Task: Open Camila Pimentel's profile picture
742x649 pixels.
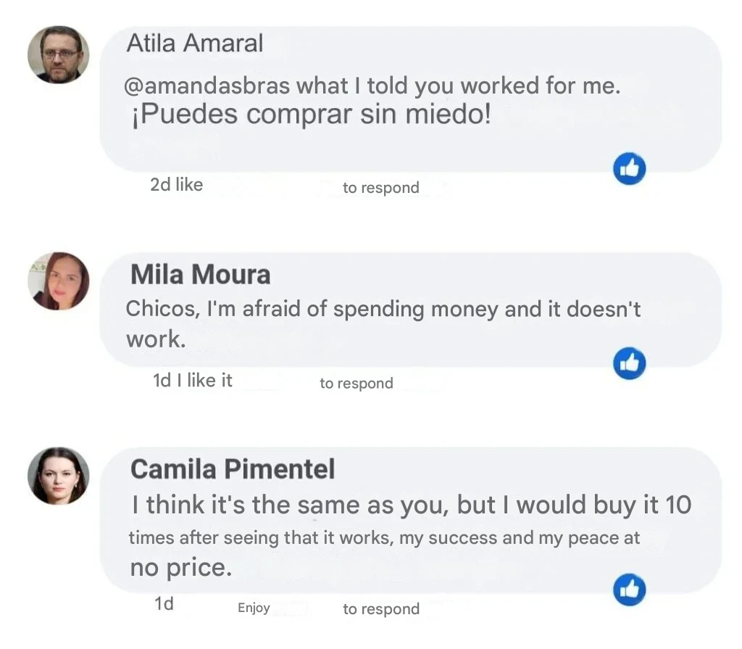Action: [x=59, y=476]
